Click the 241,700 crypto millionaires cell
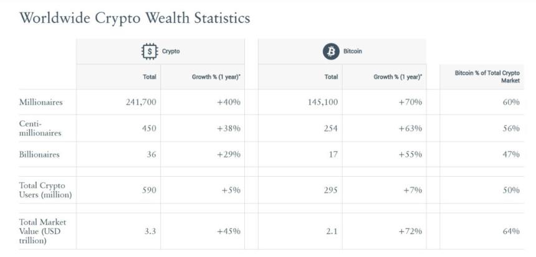This screenshot has height=257, width=536. coord(141,102)
